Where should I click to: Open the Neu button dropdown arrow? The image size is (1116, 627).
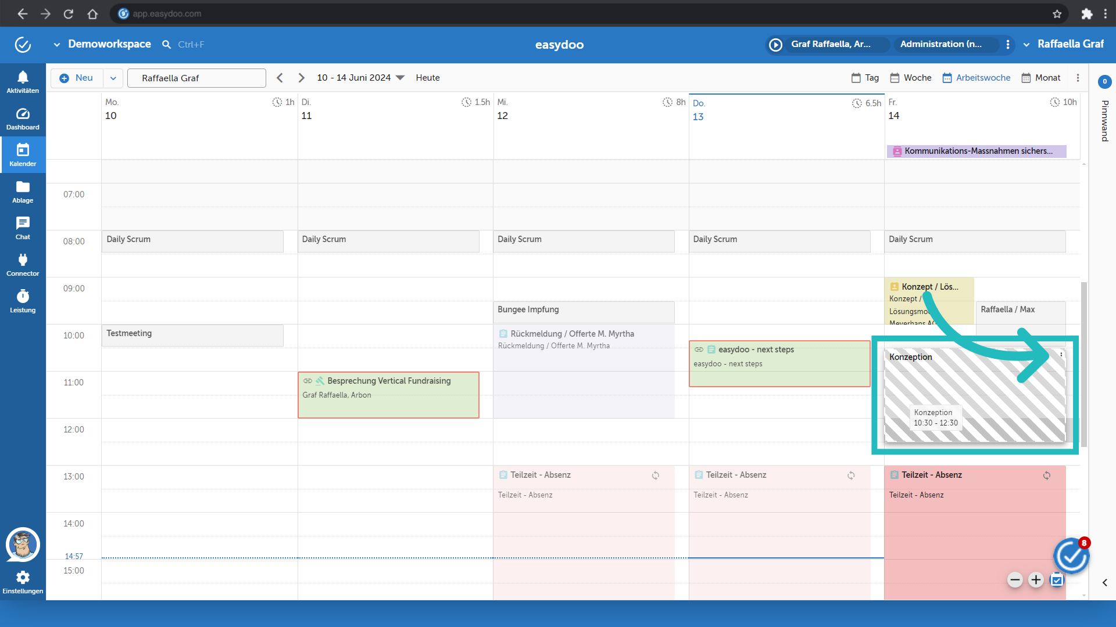point(113,78)
